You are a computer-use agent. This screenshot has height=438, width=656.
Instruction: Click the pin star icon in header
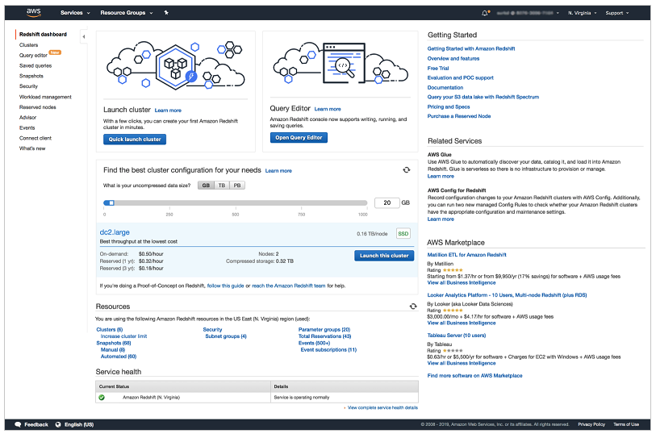pyautogui.click(x=166, y=13)
